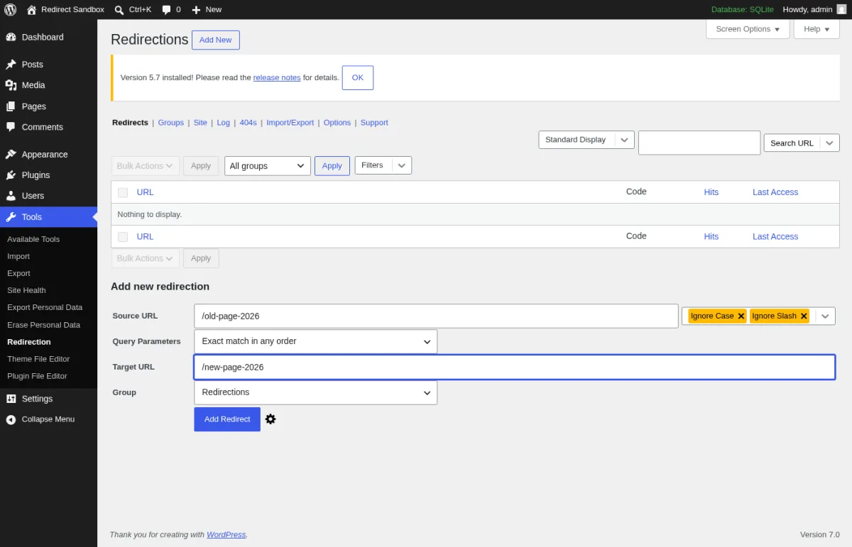Click Apply next to All groups

tap(332, 166)
